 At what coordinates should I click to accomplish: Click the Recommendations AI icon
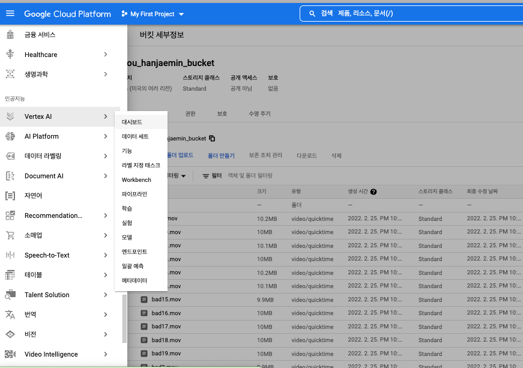click(x=10, y=216)
